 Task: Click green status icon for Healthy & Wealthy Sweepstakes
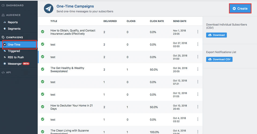coord(43,69)
